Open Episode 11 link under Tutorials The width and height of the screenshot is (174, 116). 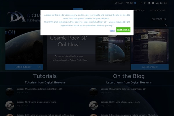pos(39,89)
